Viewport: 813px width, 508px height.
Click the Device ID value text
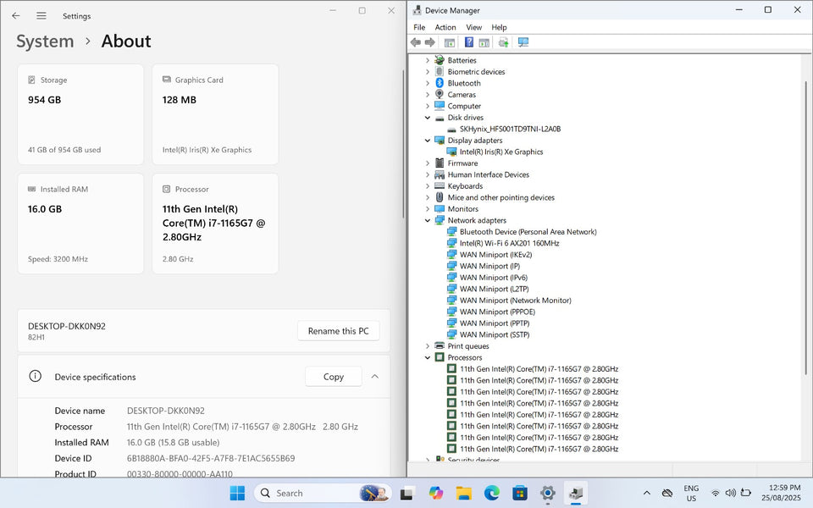(x=211, y=458)
